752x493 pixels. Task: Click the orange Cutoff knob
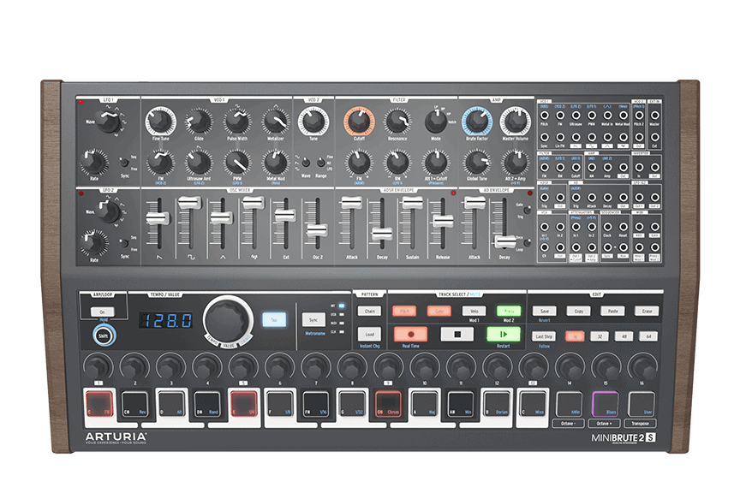359,122
